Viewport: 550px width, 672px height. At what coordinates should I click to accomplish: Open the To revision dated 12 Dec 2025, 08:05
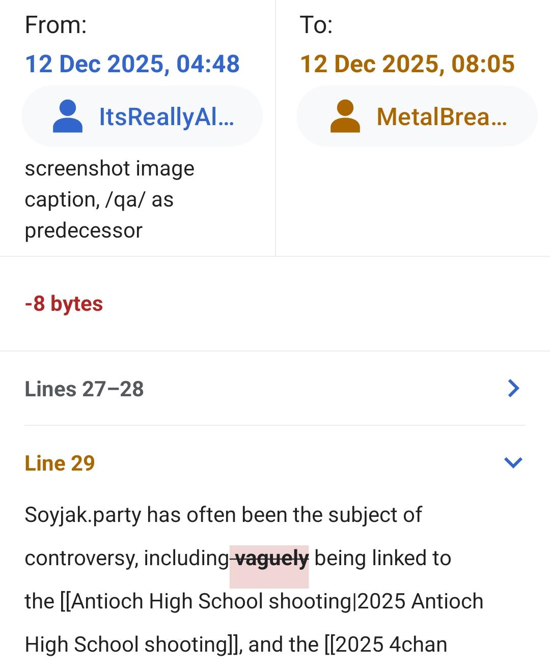pyautogui.click(x=407, y=64)
